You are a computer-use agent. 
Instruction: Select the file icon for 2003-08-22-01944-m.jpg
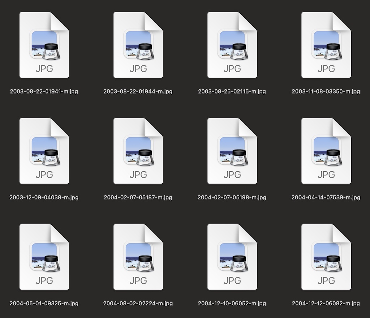tap(138, 45)
